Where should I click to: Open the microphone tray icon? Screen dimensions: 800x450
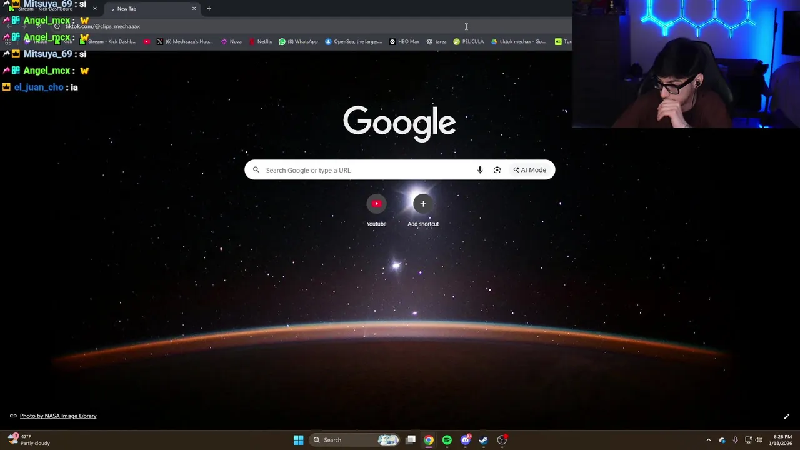click(x=735, y=440)
